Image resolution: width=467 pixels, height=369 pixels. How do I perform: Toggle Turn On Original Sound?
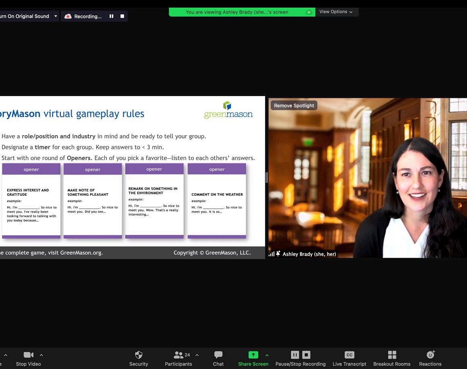(x=25, y=16)
